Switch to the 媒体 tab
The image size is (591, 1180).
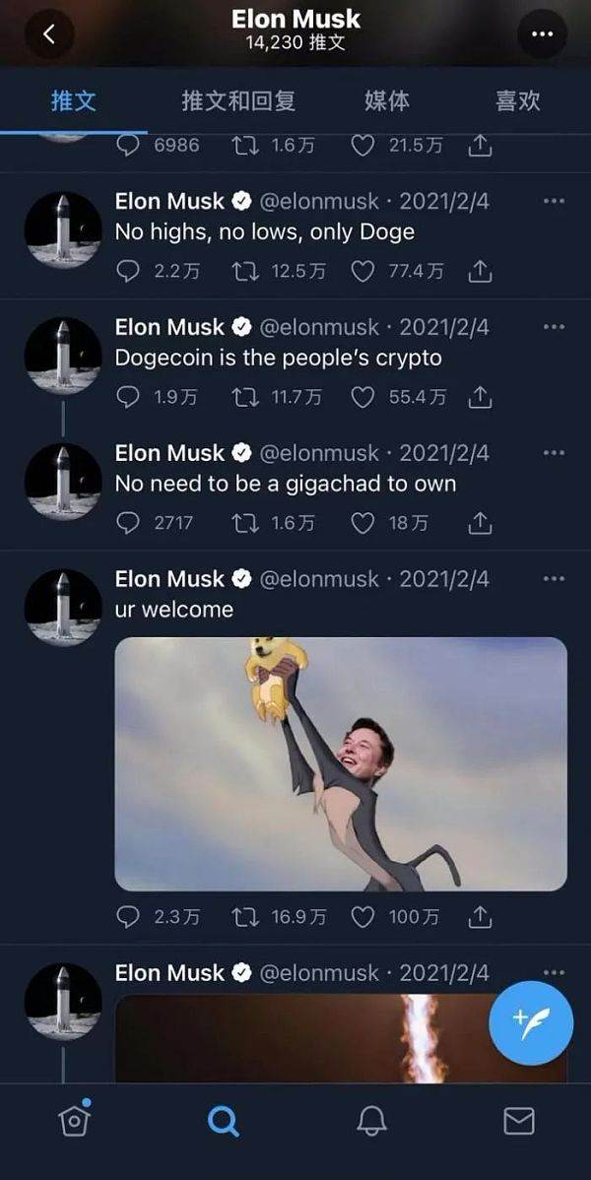(387, 100)
